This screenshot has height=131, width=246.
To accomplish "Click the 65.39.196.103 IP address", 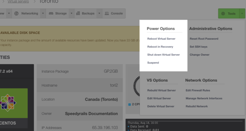I will pos(105,128).
